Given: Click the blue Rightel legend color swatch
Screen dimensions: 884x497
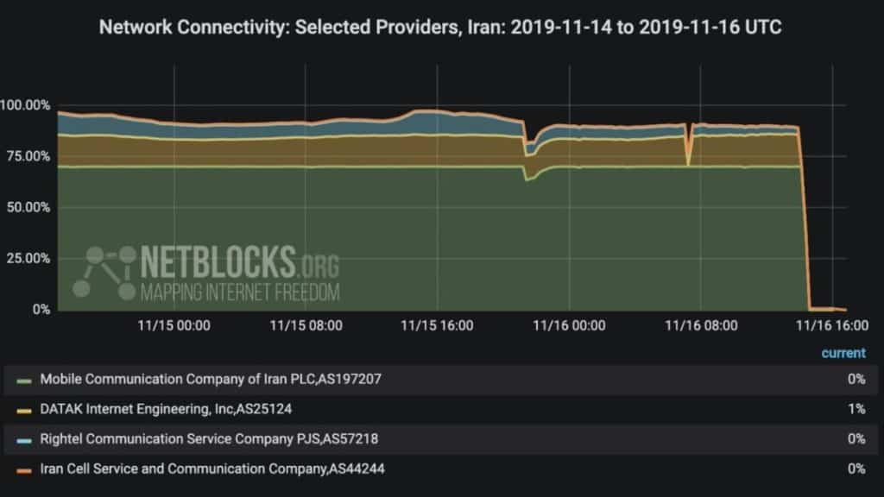Looking at the screenshot, I should pos(23,441).
